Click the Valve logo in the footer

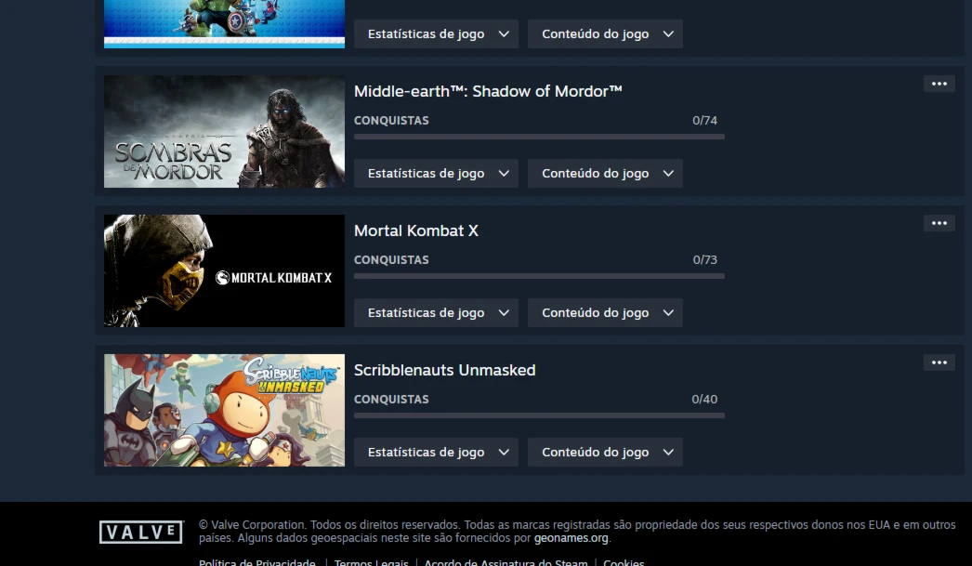141,532
